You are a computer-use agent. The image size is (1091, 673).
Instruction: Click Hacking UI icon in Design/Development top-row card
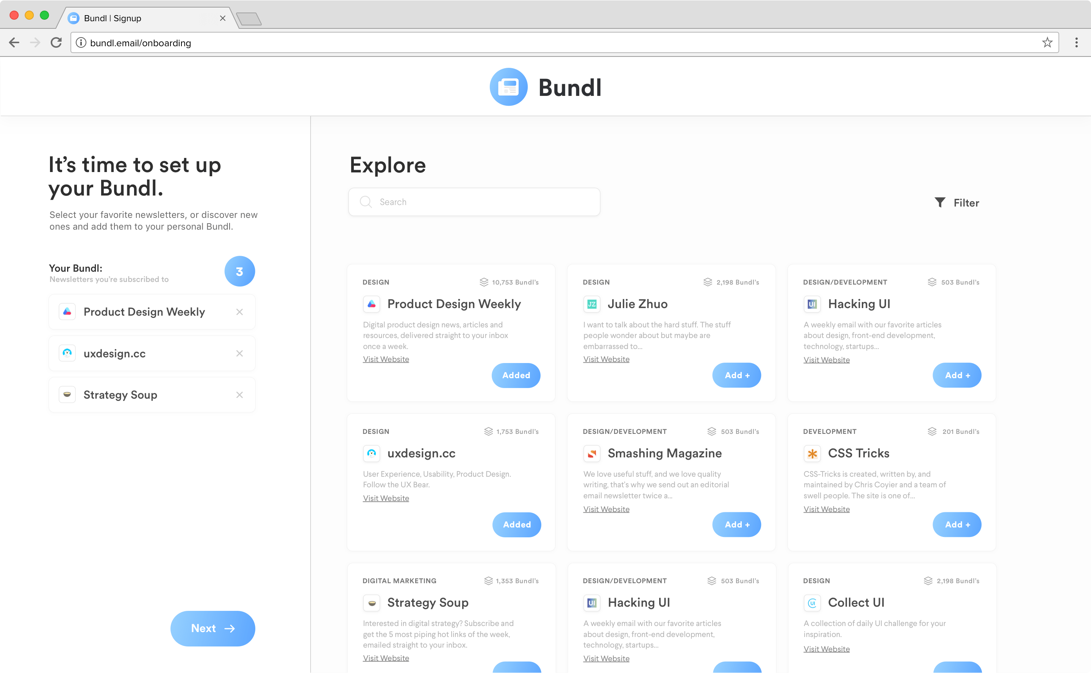[x=812, y=304]
